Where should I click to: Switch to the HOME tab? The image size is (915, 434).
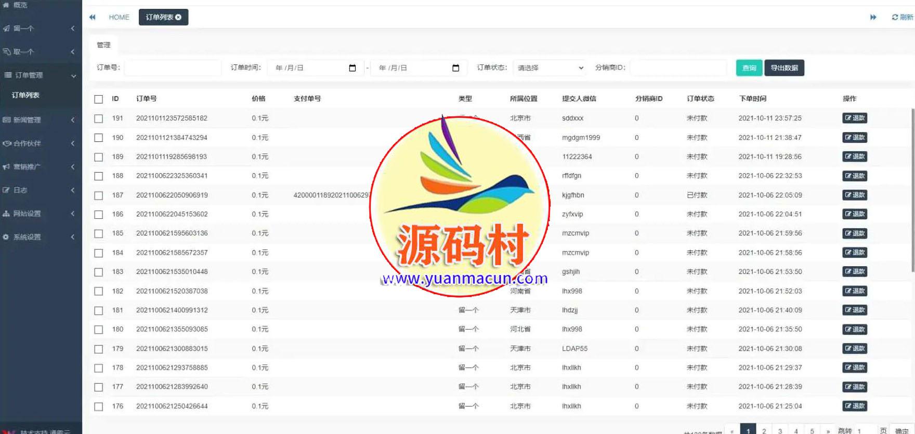coord(119,17)
